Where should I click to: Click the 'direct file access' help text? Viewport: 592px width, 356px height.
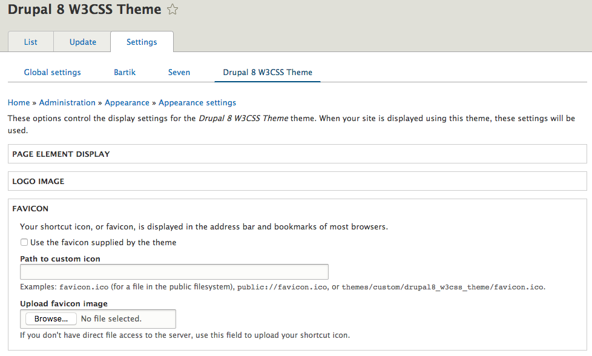tap(185, 335)
